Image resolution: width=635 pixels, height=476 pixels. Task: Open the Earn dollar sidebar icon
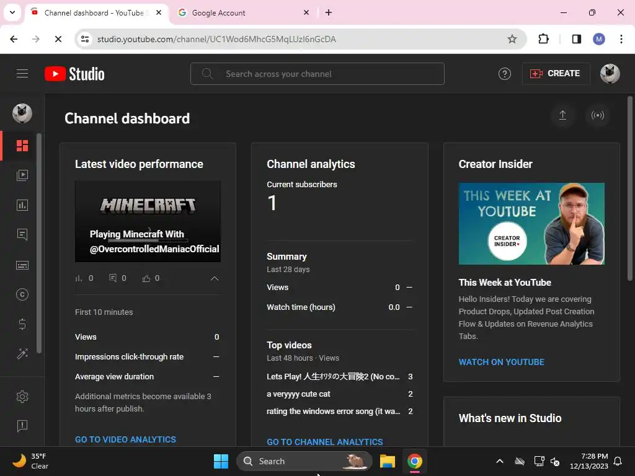tap(22, 324)
